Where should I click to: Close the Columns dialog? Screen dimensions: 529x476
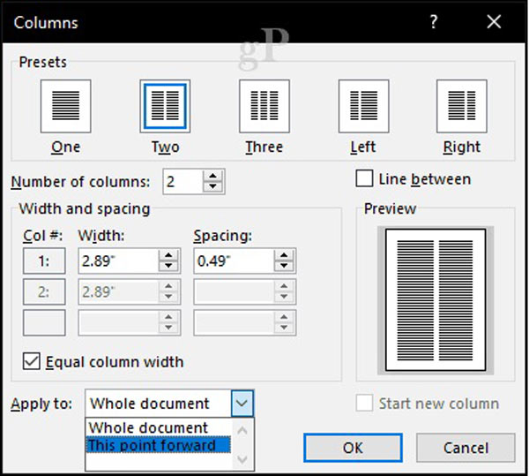click(494, 22)
